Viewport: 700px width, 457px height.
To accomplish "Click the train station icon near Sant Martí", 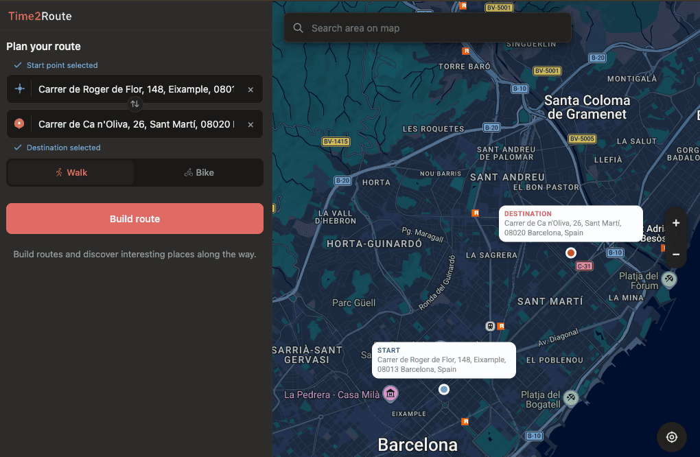I will 490,326.
